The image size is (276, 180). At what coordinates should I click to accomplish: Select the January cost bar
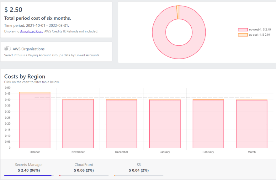tap(165, 124)
